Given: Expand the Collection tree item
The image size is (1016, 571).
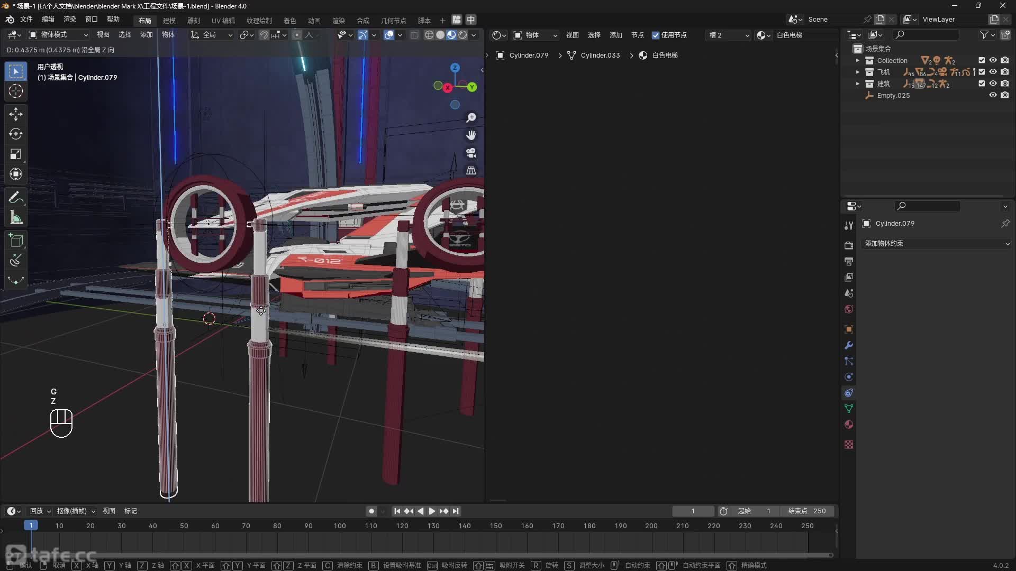Looking at the screenshot, I should (858, 60).
